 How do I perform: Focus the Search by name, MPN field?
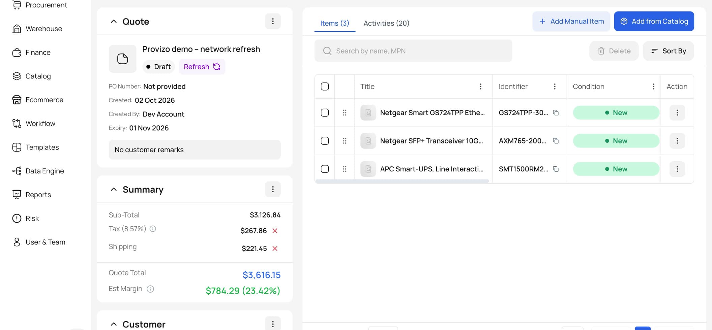[413, 51]
